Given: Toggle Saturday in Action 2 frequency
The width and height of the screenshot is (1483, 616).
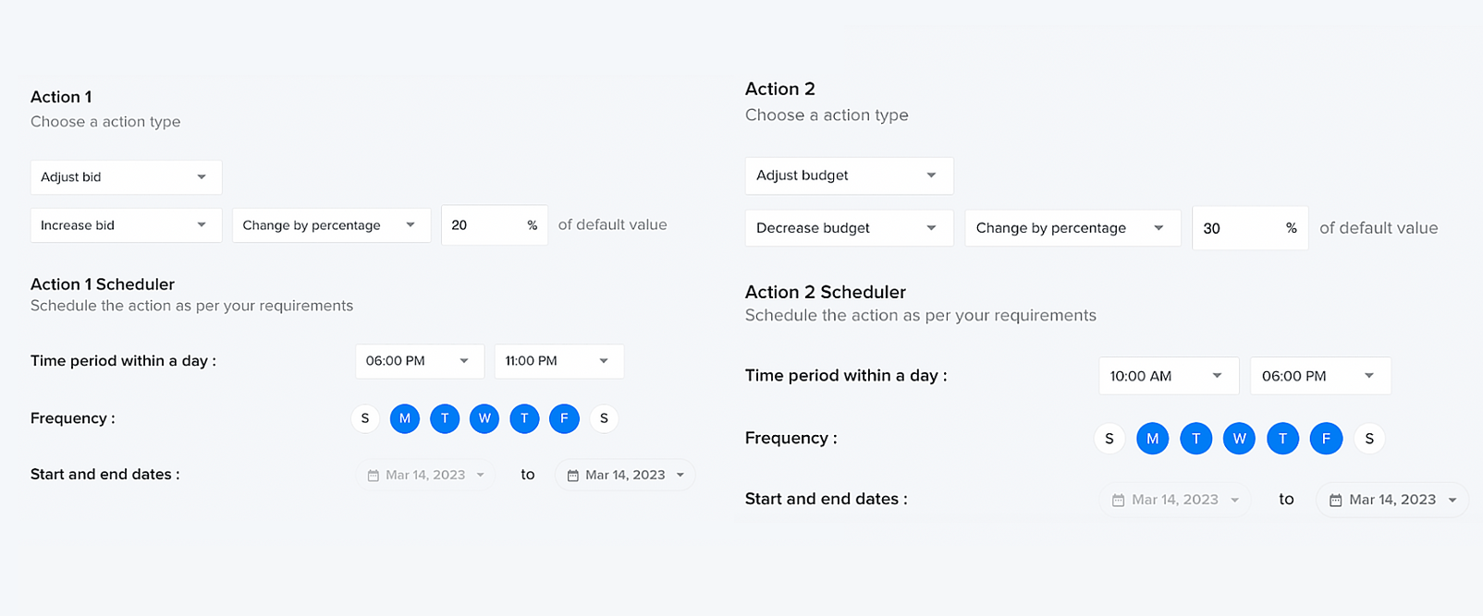Looking at the screenshot, I should coord(1369,439).
